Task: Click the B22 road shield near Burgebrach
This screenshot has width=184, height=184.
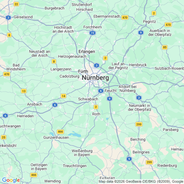Action: 16,4
